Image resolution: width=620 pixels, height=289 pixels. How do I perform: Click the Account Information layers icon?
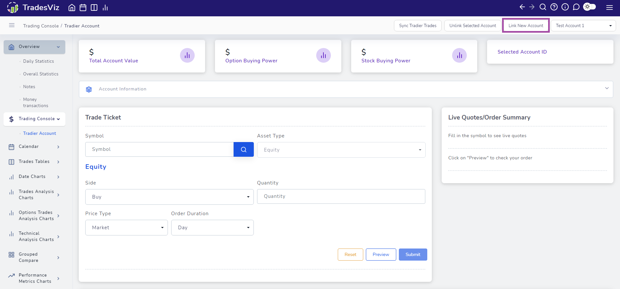tap(89, 89)
